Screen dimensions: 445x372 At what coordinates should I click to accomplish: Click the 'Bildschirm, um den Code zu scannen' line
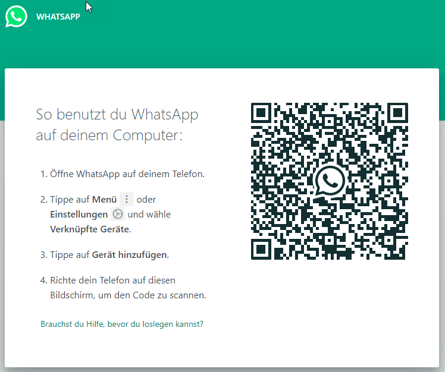(127, 295)
